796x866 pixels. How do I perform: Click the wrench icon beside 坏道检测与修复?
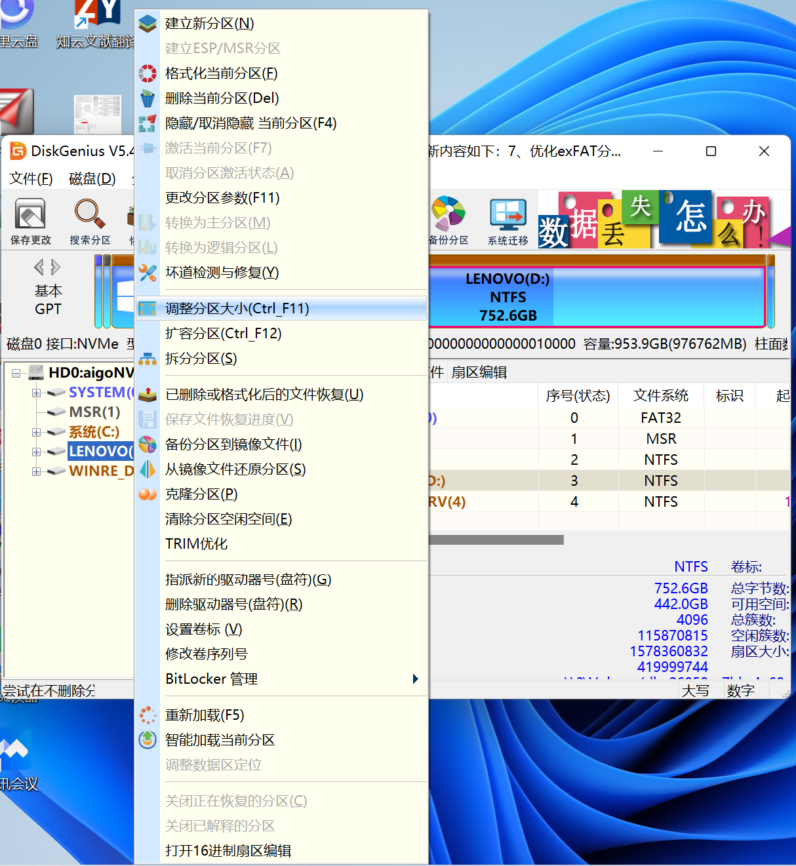[x=148, y=273]
